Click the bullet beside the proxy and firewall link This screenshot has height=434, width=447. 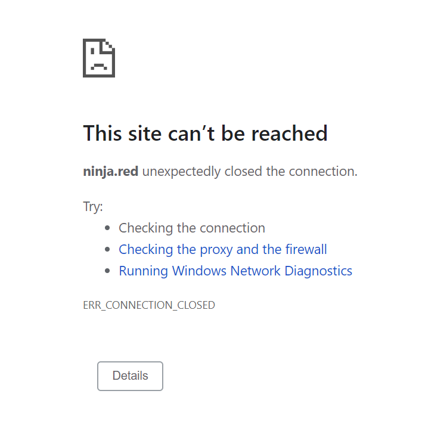107,250
